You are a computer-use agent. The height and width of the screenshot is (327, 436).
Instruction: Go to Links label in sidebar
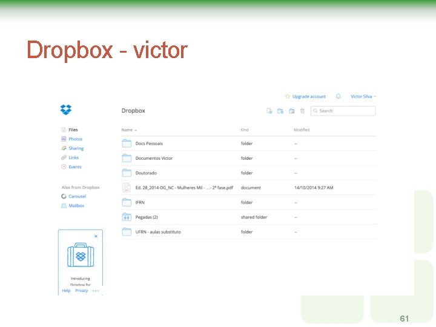[x=73, y=157]
